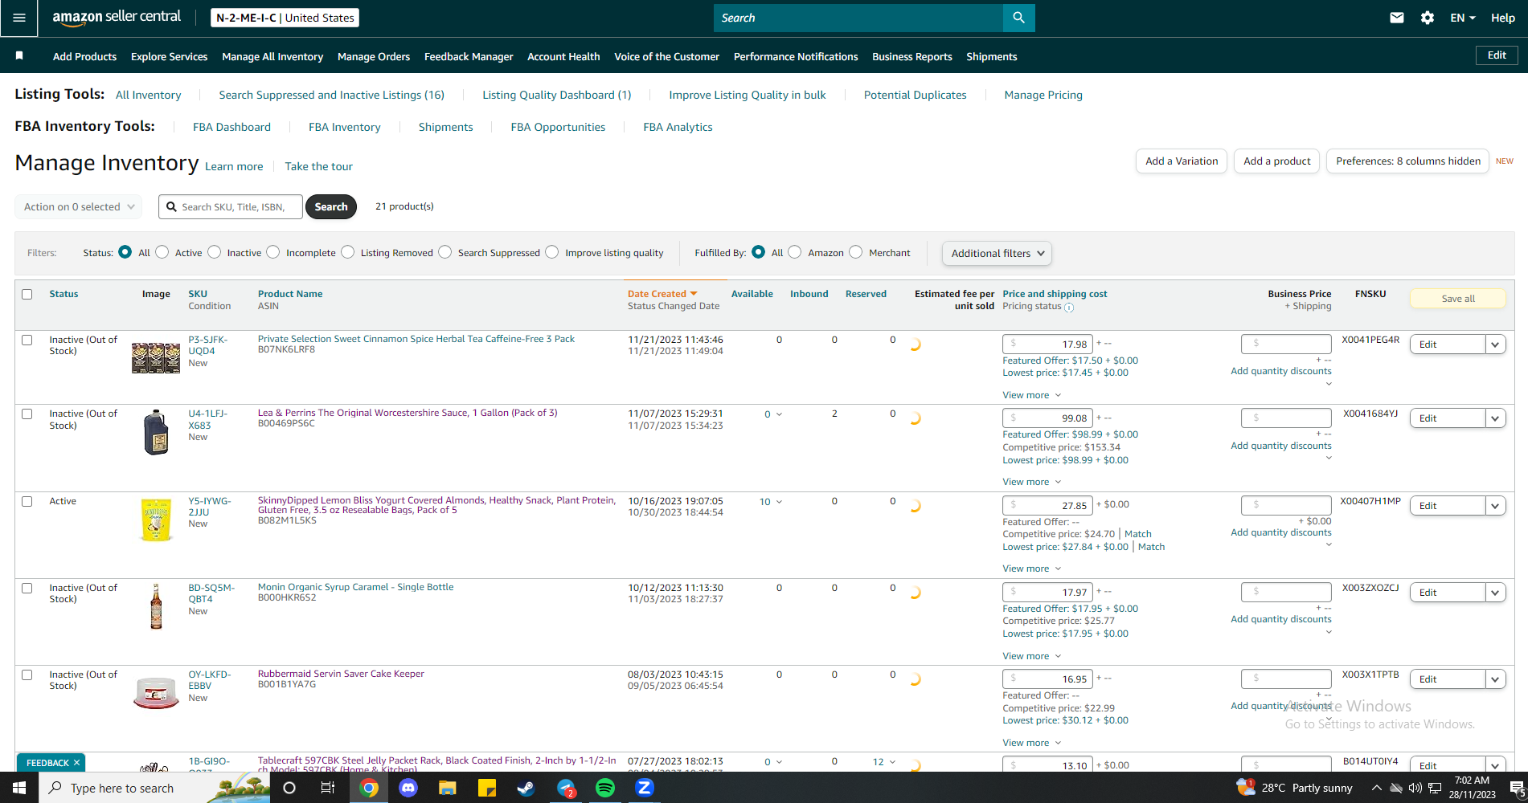
Task: Click the Save all button
Action: tap(1458, 299)
